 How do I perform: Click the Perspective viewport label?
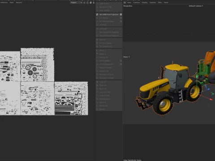pyautogui.click(x=128, y=6)
